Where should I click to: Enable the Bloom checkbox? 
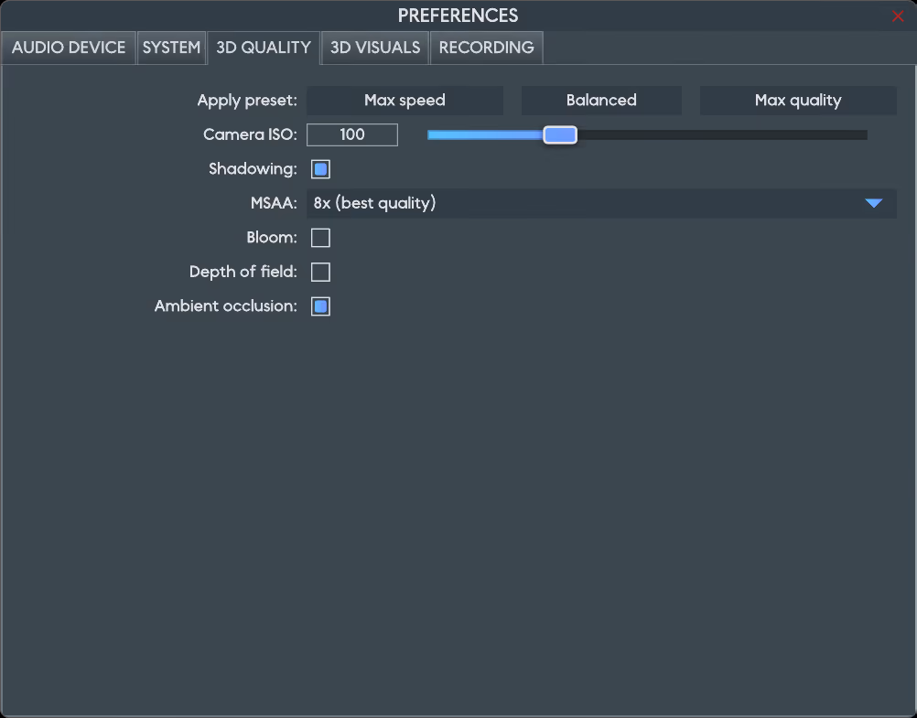pos(320,238)
